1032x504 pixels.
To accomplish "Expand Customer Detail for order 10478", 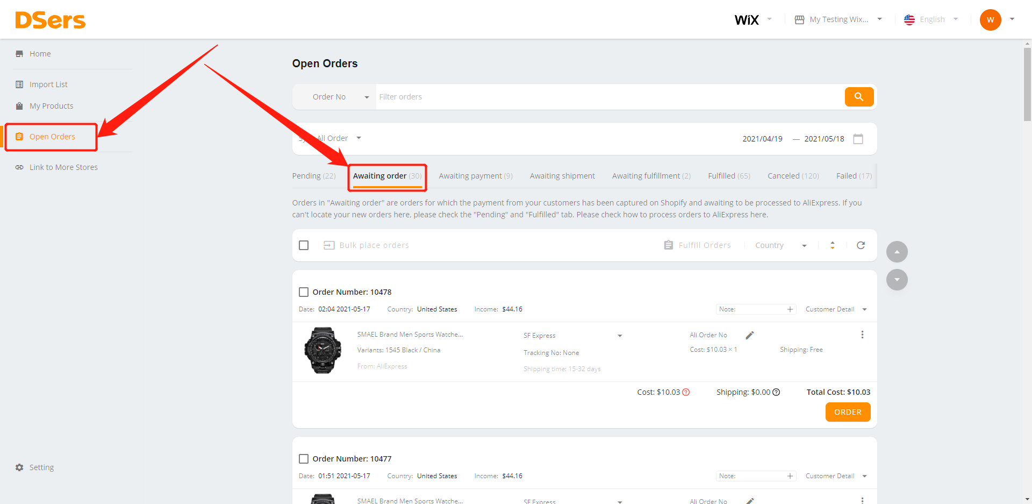I will 836,309.
